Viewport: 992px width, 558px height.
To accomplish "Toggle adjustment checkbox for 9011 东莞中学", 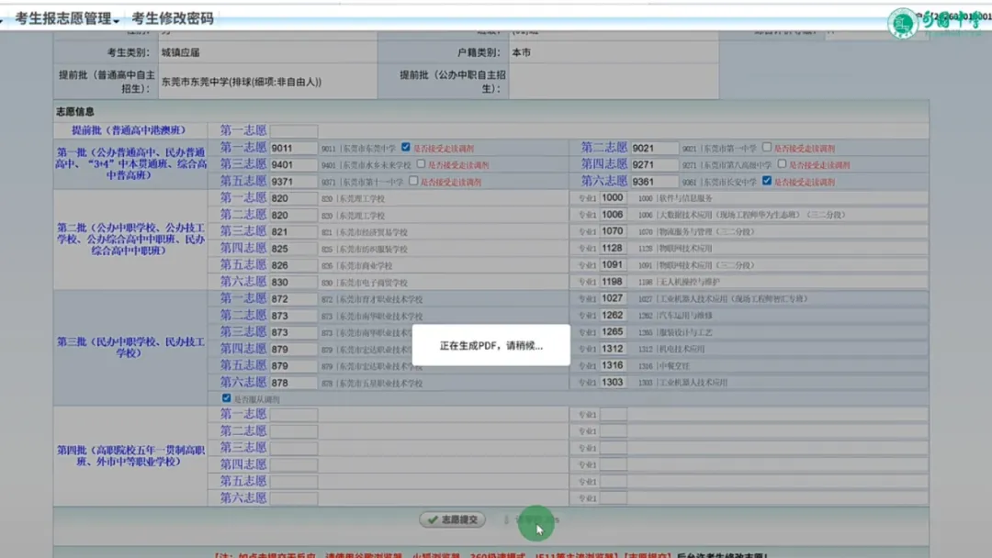I will pos(406,147).
